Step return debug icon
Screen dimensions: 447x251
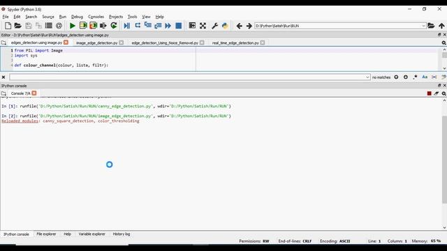(x=158, y=26)
